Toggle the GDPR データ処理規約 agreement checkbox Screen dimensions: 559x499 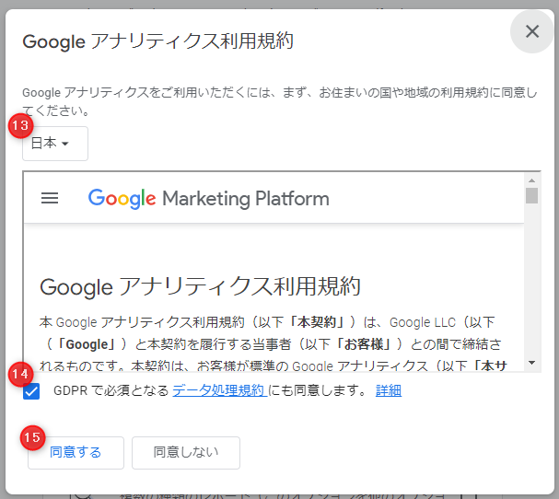click(31, 391)
